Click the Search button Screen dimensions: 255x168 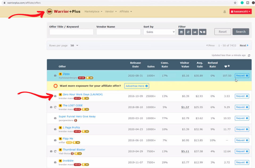[x=241, y=32]
